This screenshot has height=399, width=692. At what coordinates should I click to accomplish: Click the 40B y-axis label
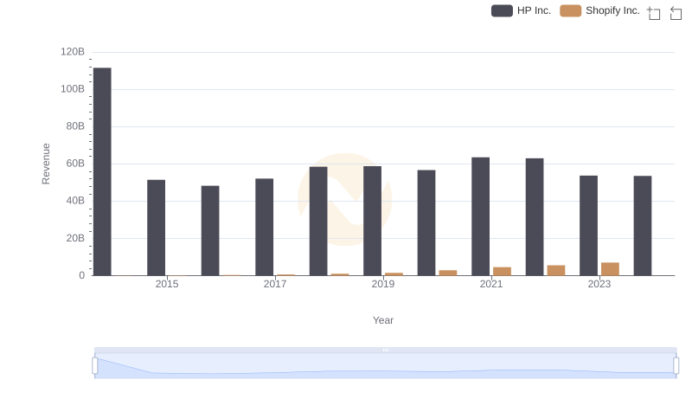pyautogui.click(x=75, y=201)
